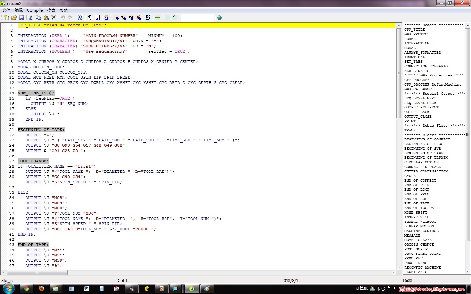Open the 搜索 menu
The width and height of the screenshot is (471, 294).
click(x=51, y=10)
